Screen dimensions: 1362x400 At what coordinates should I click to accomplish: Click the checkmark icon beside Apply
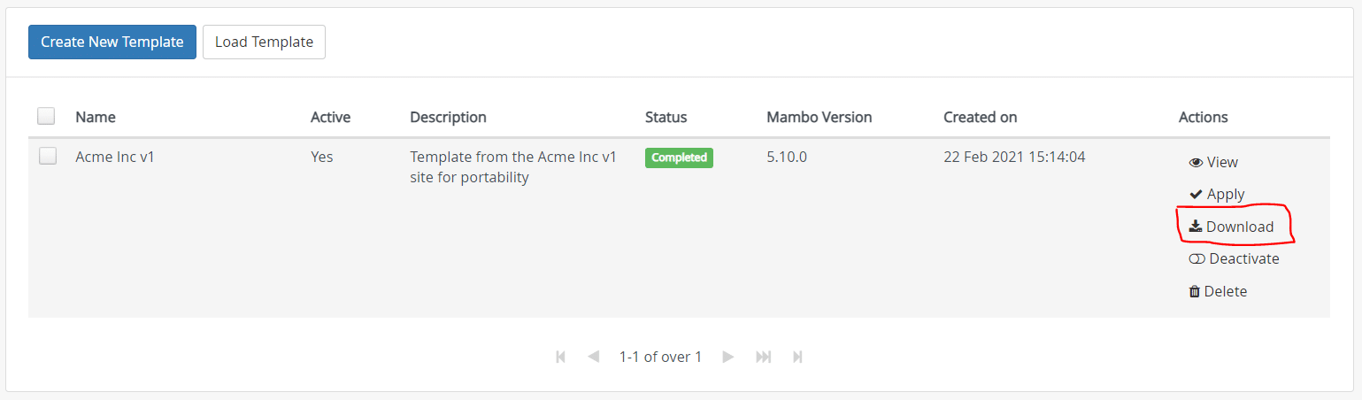point(1196,195)
